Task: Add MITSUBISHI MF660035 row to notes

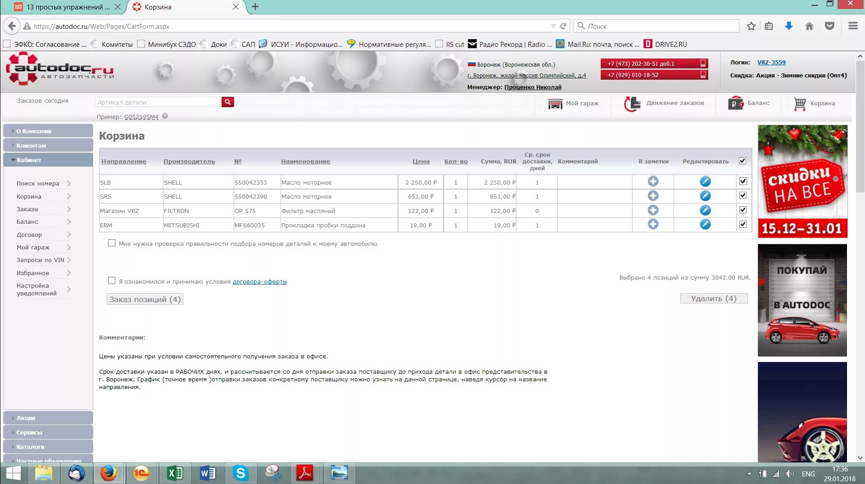Action: (653, 224)
